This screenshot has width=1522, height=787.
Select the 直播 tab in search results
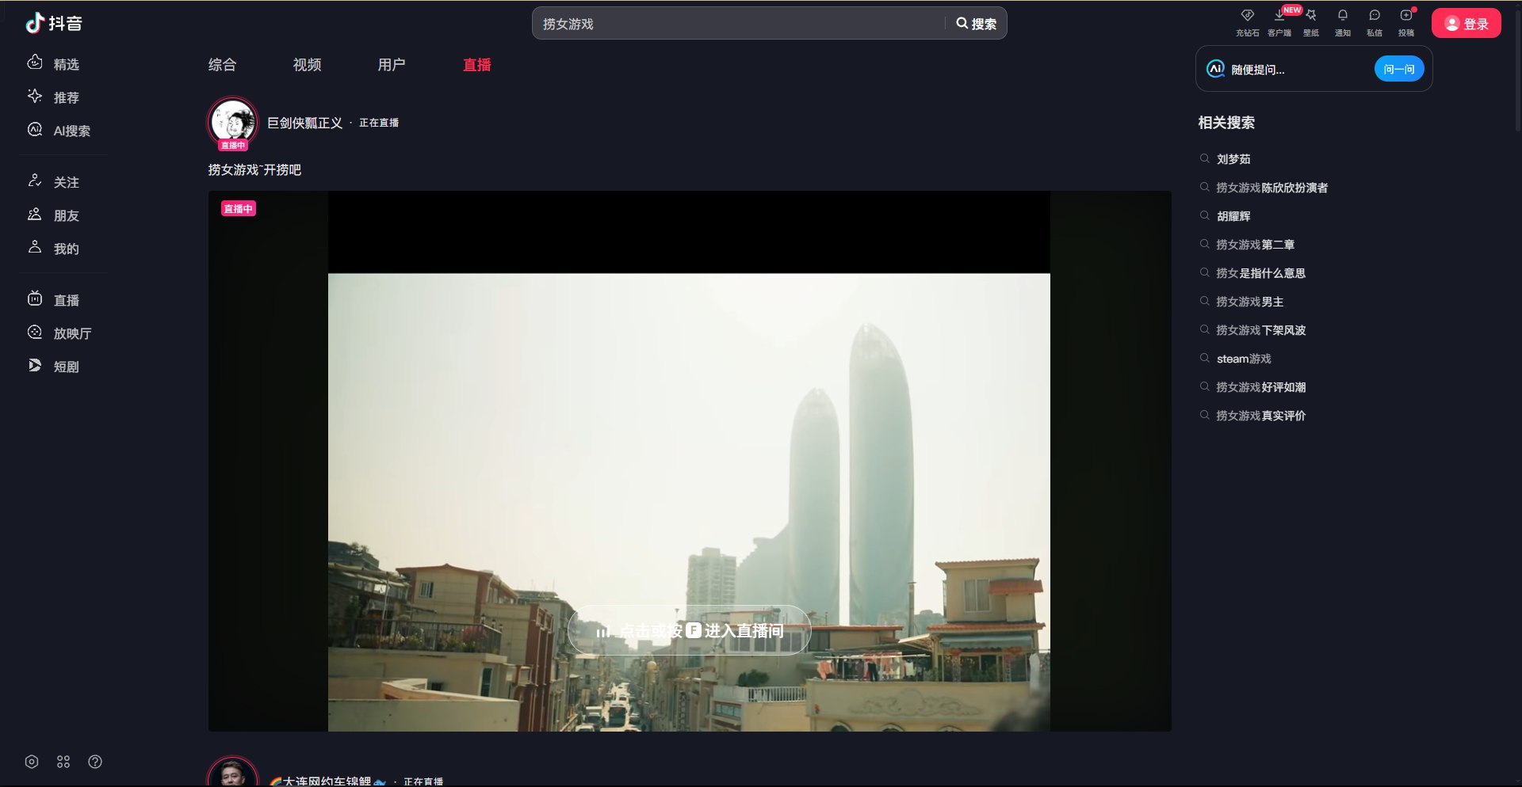click(x=476, y=65)
